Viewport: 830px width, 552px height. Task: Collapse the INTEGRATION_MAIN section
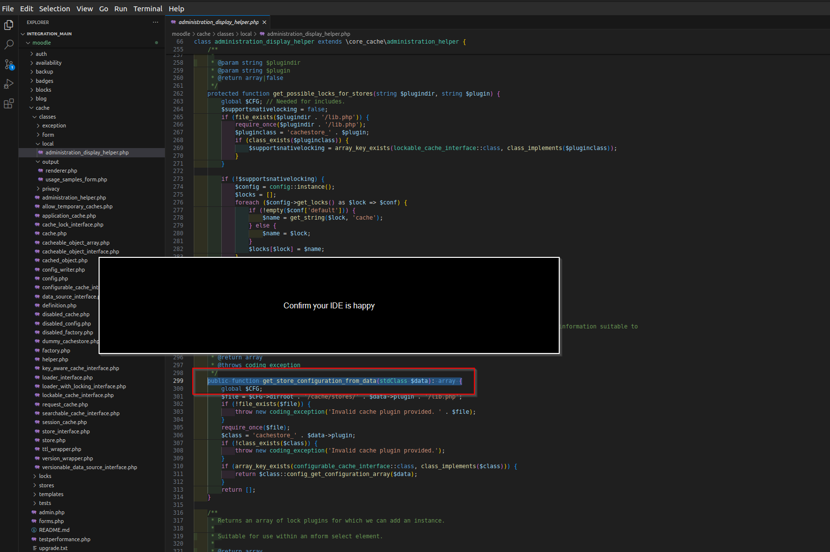pos(23,34)
